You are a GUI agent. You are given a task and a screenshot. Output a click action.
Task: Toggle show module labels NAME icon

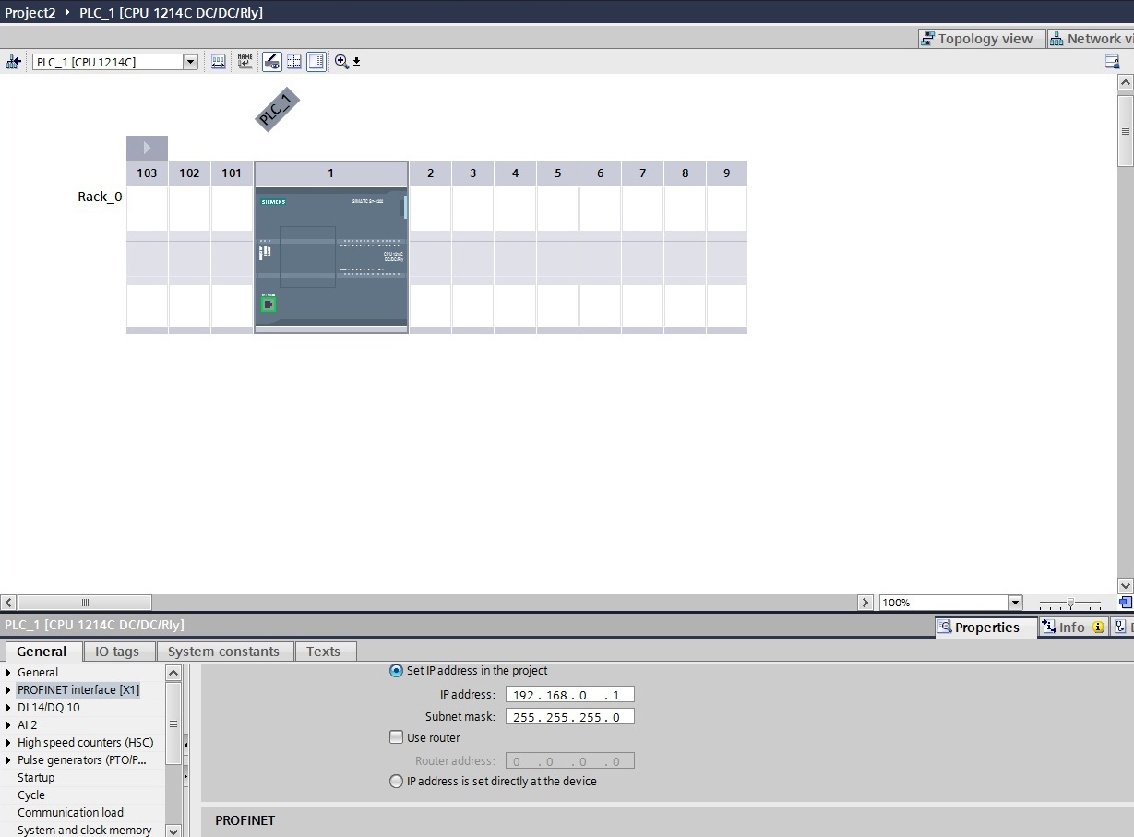click(x=245, y=62)
